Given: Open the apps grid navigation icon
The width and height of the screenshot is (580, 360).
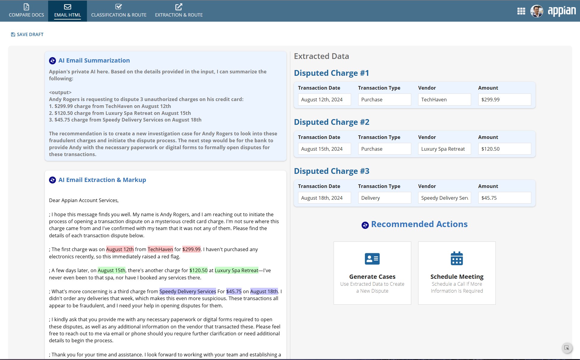Looking at the screenshot, I should 521,11.
